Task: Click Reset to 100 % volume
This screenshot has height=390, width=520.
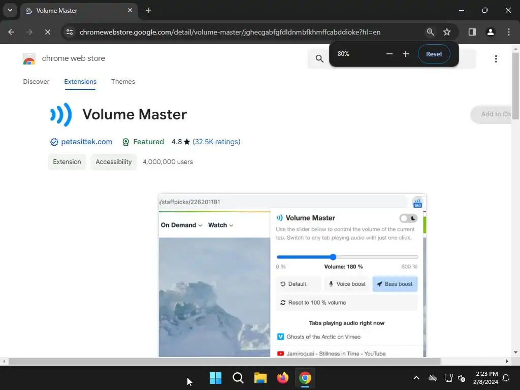Action: 346,303
